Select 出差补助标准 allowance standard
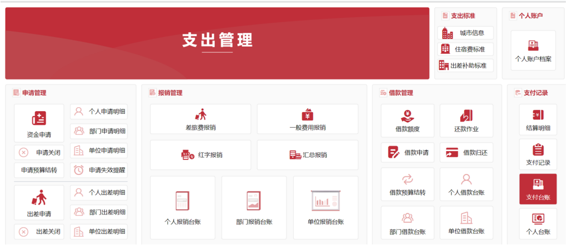 click(x=465, y=66)
